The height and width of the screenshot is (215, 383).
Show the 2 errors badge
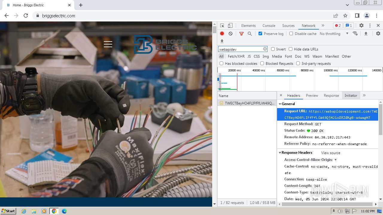[338, 26]
